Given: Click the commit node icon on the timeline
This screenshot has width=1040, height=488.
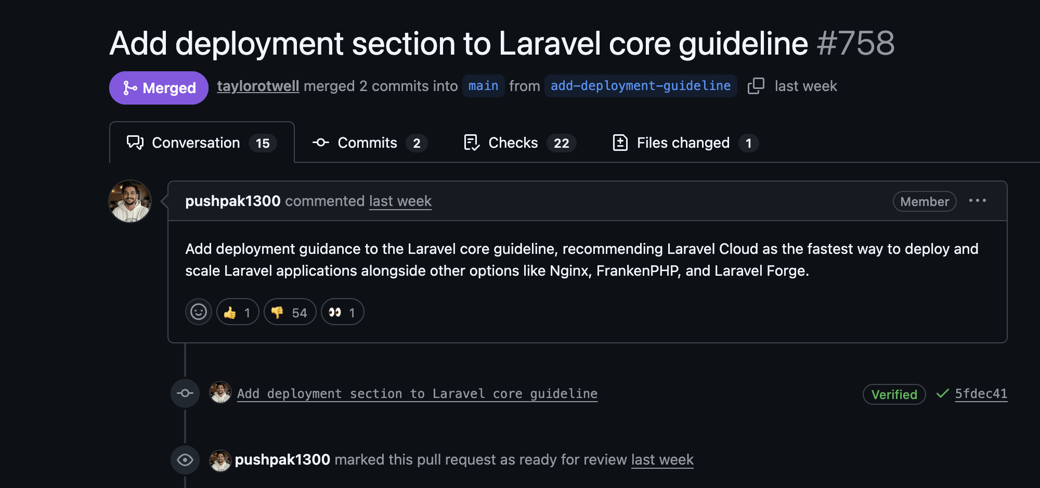Looking at the screenshot, I should (185, 393).
